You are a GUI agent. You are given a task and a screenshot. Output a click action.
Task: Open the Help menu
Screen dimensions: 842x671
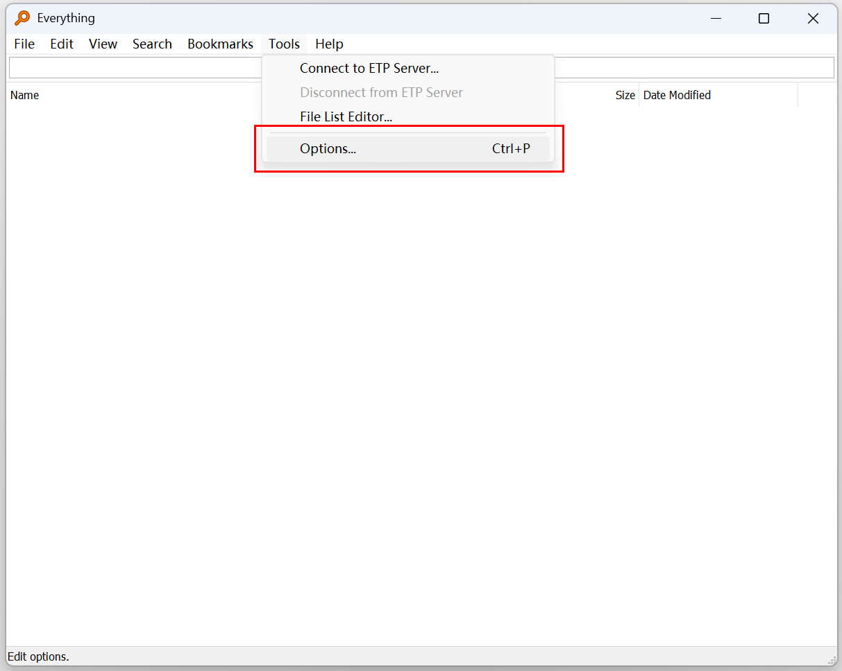tap(329, 44)
